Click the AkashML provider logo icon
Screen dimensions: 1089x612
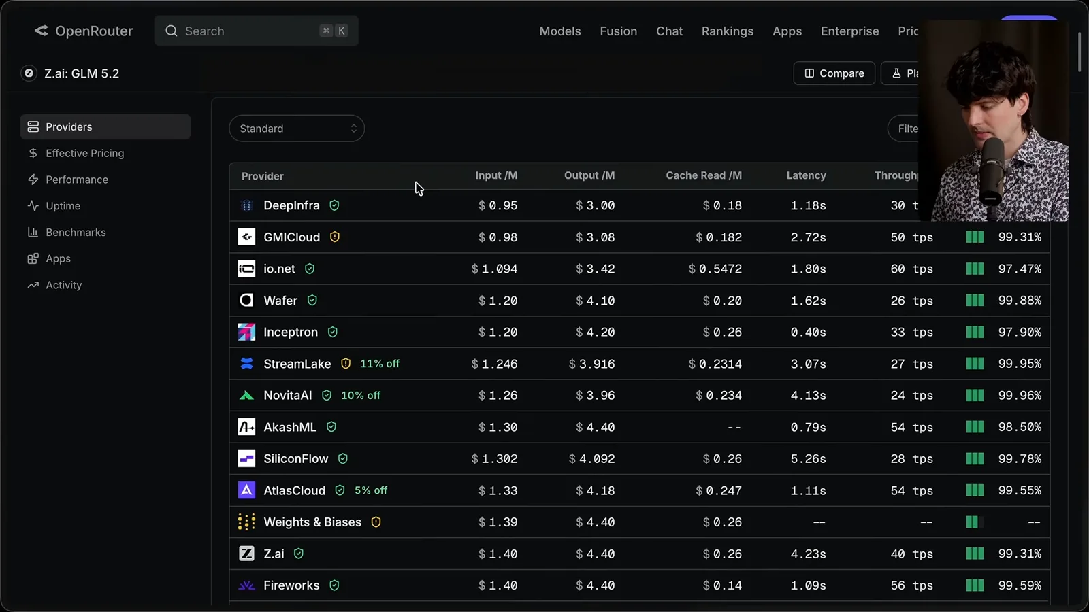tap(246, 427)
